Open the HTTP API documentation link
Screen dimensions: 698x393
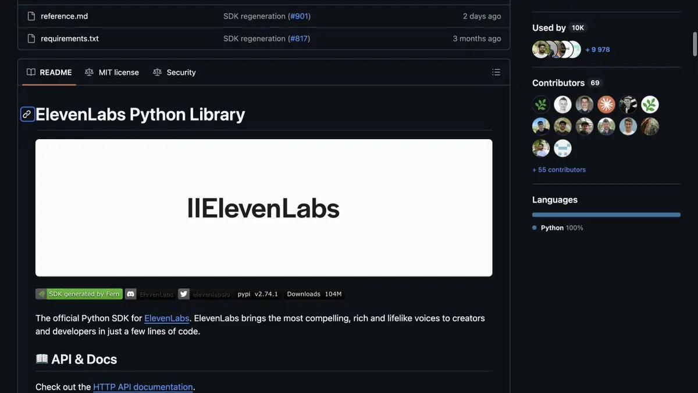(x=143, y=387)
